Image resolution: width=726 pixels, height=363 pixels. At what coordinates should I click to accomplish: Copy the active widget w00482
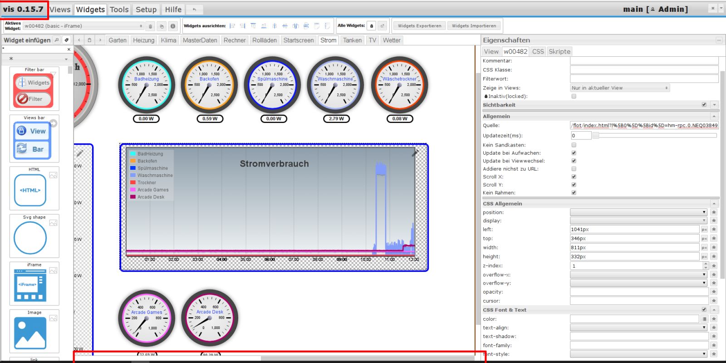pyautogui.click(x=162, y=26)
